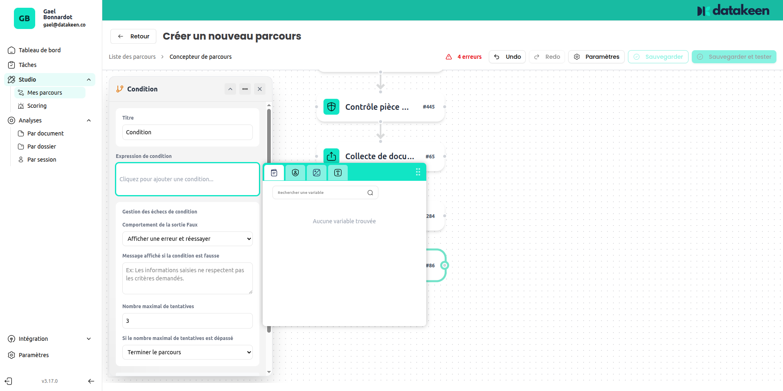
Task: Grab the variable popup drag handle
Action: click(x=418, y=172)
